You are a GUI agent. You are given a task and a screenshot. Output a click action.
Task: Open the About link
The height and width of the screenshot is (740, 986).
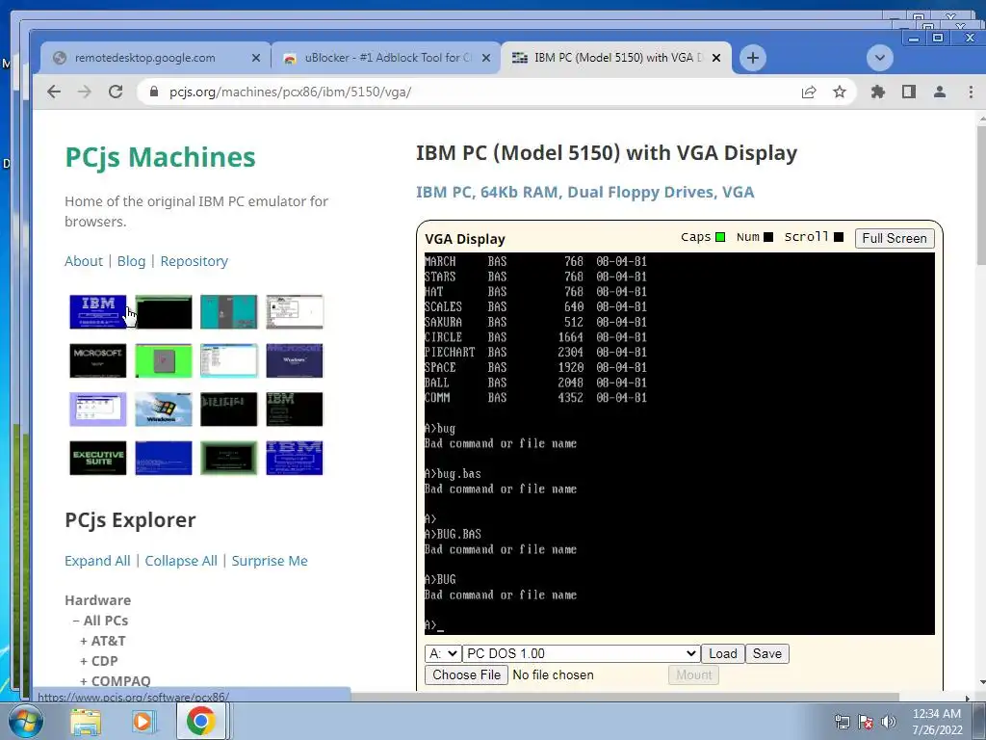click(84, 261)
